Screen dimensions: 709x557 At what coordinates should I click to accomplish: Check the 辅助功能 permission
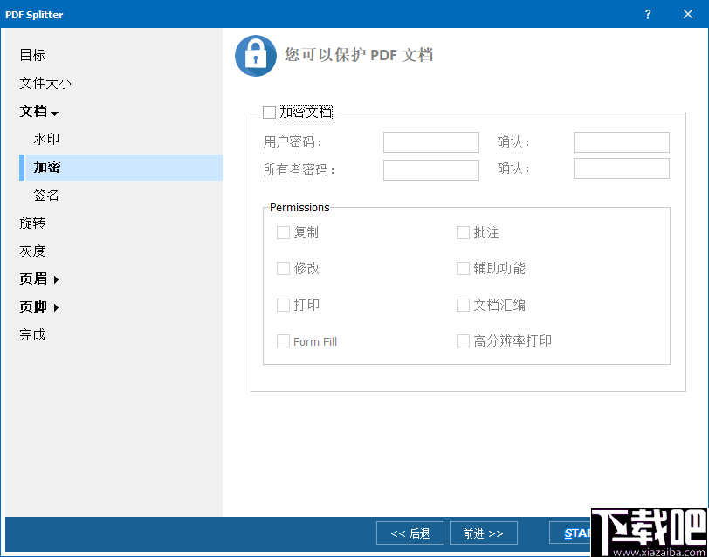(x=463, y=268)
